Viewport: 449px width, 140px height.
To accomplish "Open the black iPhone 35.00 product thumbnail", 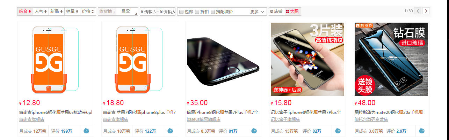I will click(224, 59).
